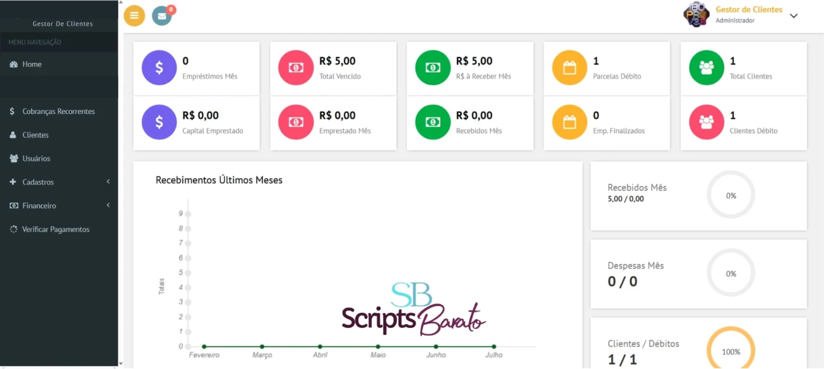This screenshot has height=369, width=824.
Task: Click the R$ à Receber Mês label
Action: (484, 76)
